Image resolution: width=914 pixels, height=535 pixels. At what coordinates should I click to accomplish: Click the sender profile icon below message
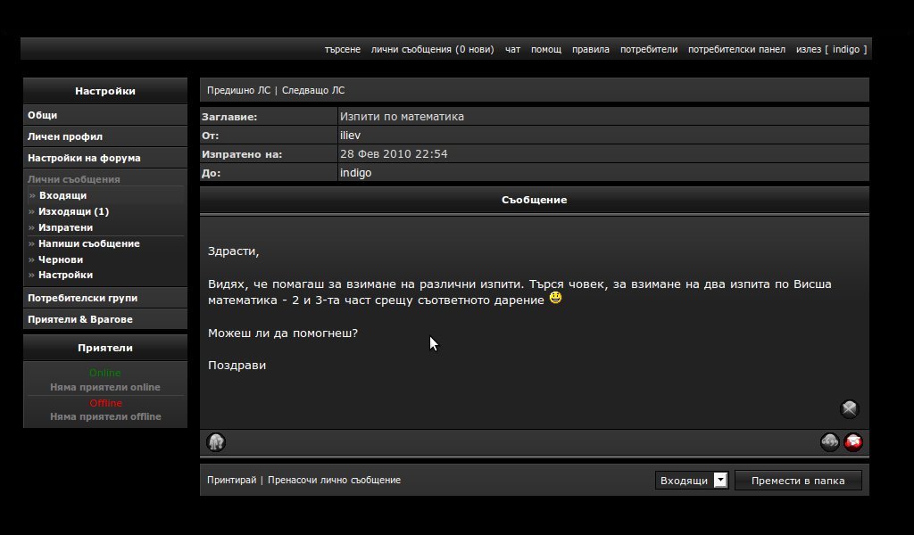[216, 442]
